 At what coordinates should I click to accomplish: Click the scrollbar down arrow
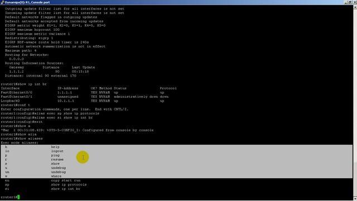coord(355,199)
